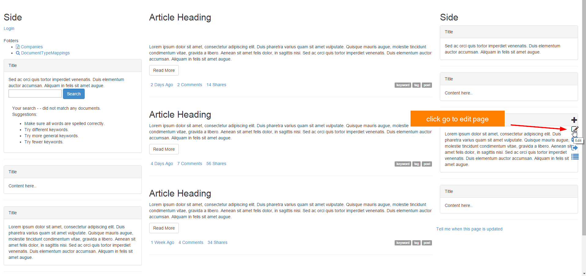586x276 pixels.
Task: Click the pencil Edit icon
Action: coord(574,129)
